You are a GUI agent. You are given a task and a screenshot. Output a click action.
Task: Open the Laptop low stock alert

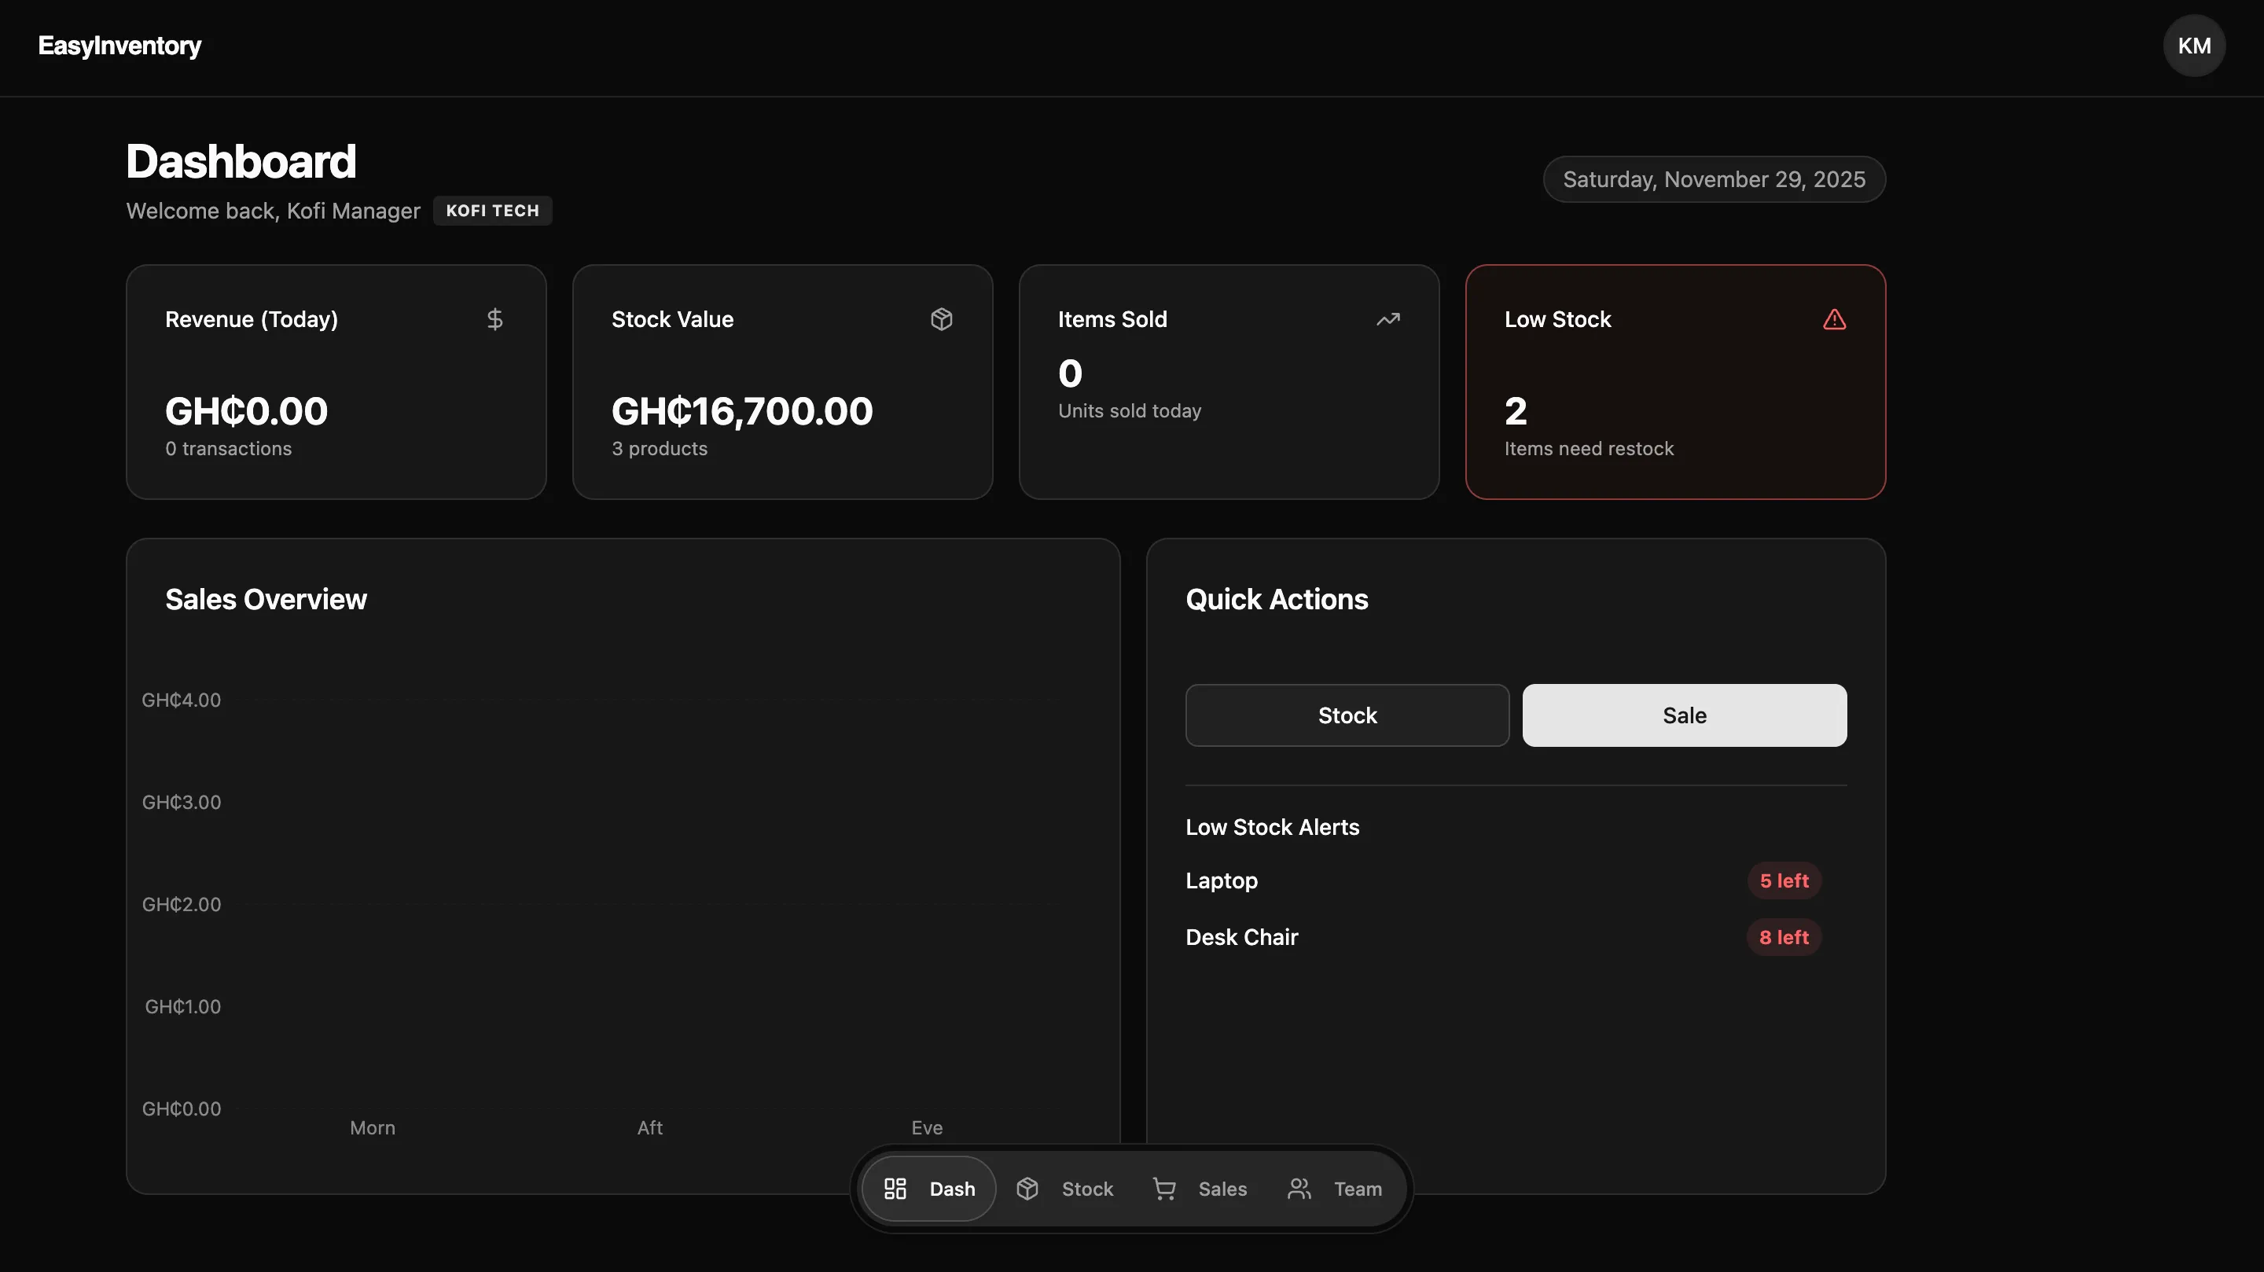1221,880
